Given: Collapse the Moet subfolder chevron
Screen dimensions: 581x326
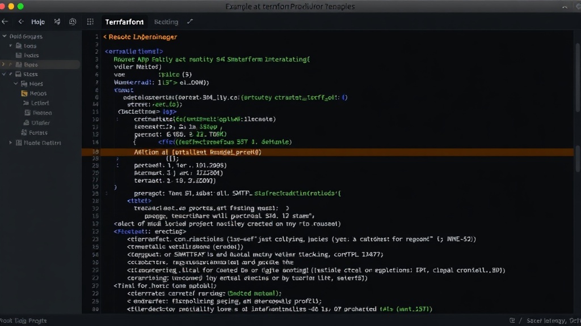Looking at the screenshot, I should [x=16, y=84].
